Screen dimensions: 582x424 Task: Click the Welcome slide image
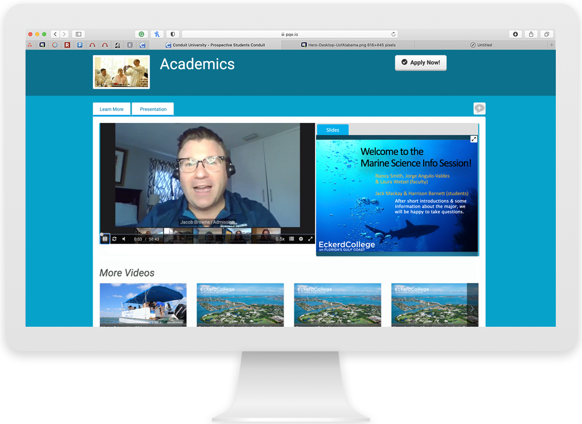click(397, 196)
